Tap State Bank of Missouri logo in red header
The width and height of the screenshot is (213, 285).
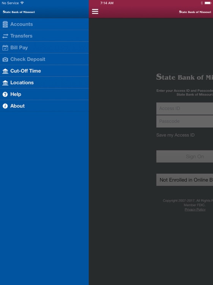click(x=195, y=12)
